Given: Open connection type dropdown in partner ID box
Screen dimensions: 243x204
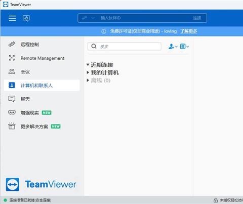Looking at the screenshot, I should 93,18.
